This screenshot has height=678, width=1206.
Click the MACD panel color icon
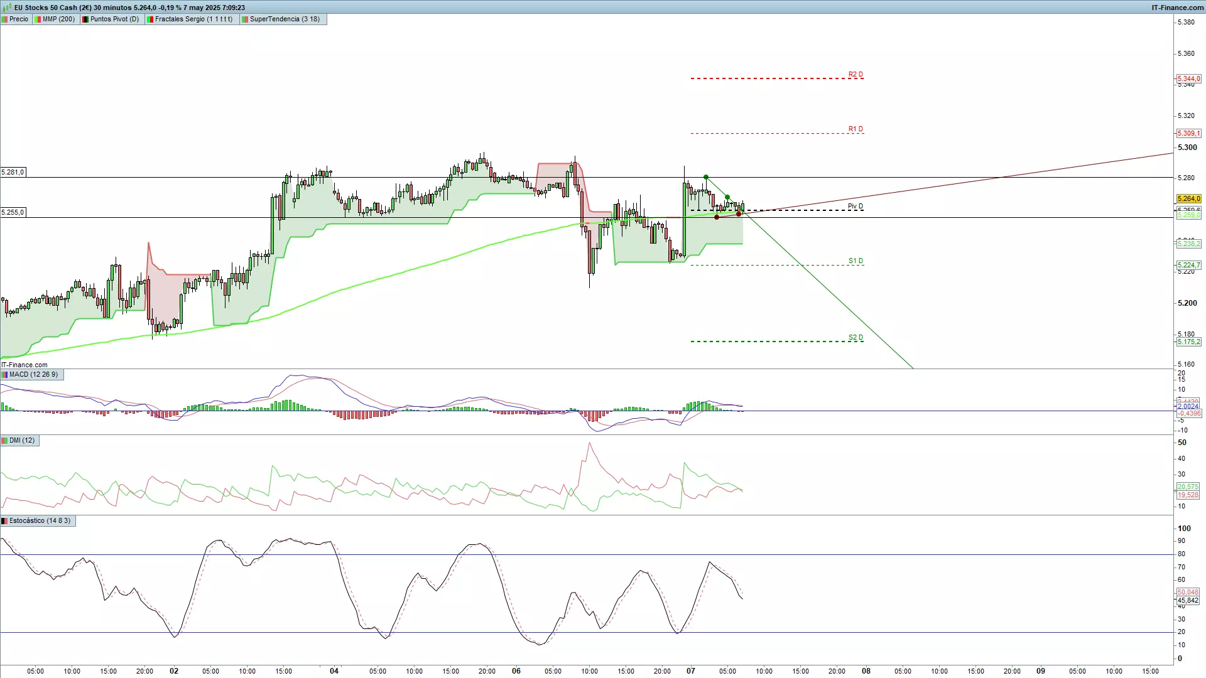pos(5,374)
